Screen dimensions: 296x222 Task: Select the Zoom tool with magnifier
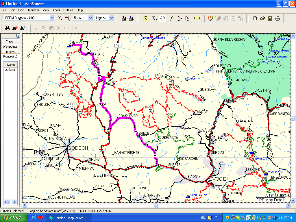(x=155, y=18)
